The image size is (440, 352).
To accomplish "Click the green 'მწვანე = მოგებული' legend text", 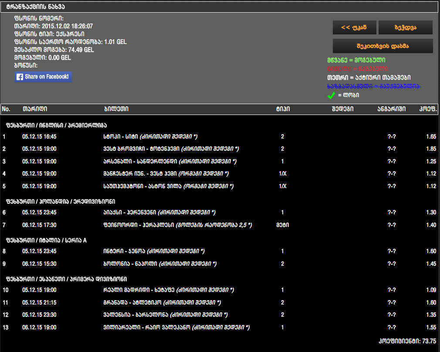I will [x=356, y=60].
